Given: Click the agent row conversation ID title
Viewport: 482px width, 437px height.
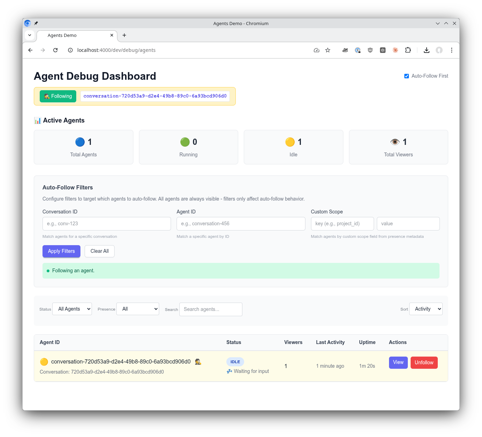Looking at the screenshot, I should click(x=121, y=361).
